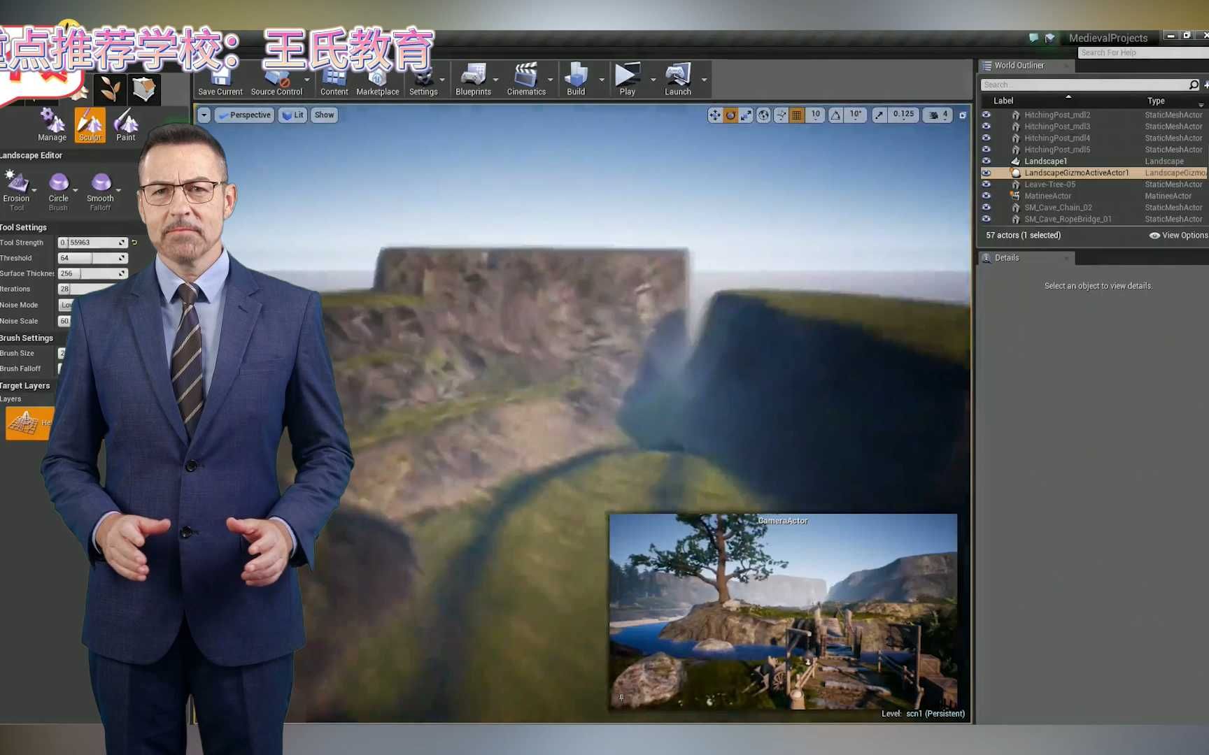The width and height of the screenshot is (1209, 755).
Task: Click the World Outliner search field
Action: [1090, 85]
